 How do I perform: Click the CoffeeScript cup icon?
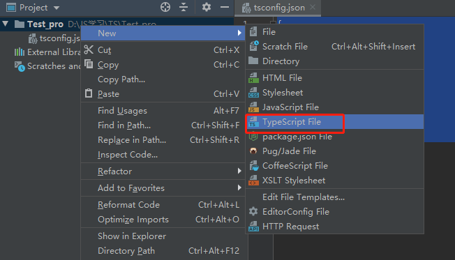pos(254,166)
